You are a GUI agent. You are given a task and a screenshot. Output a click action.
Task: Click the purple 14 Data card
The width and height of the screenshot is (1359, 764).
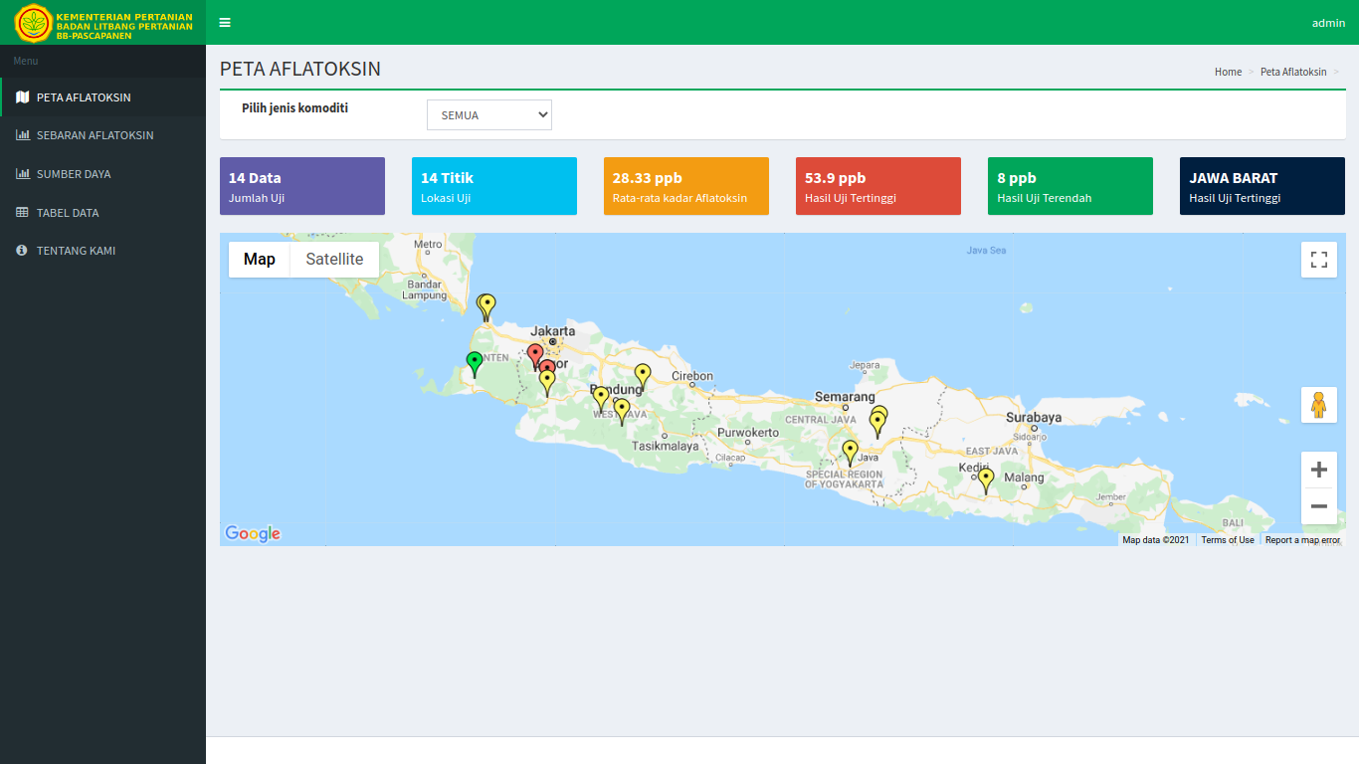302,186
